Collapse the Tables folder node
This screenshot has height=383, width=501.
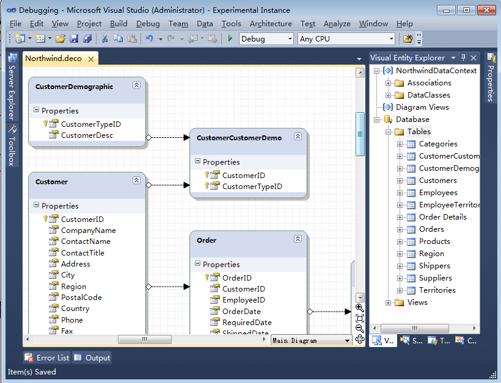[388, 132]
